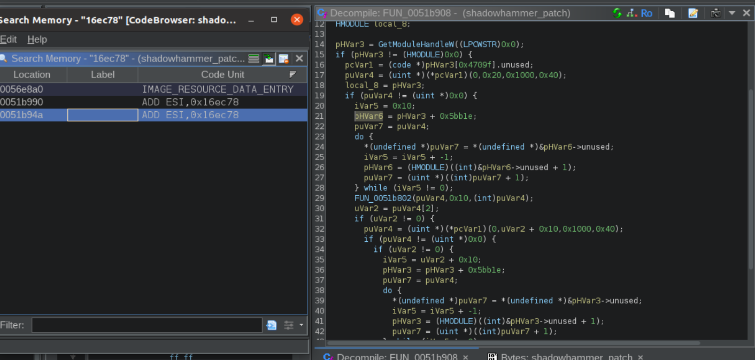Open the Edit menu
755x360 pixels.
8,40
